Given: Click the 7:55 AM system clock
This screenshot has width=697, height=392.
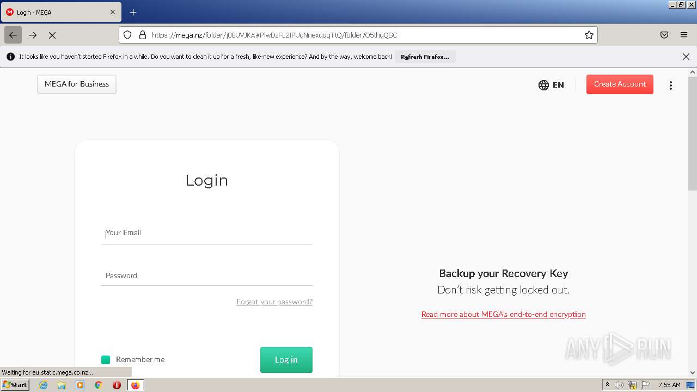Looking at the screenshot, I should pyautogui.click(x=669, y=385).
